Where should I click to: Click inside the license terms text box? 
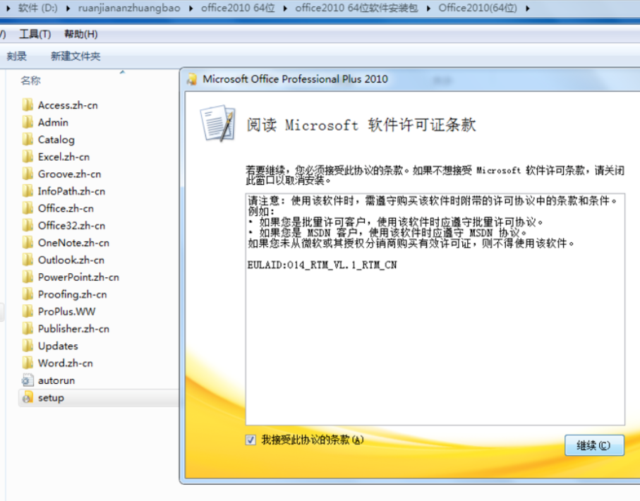point(435,309)
